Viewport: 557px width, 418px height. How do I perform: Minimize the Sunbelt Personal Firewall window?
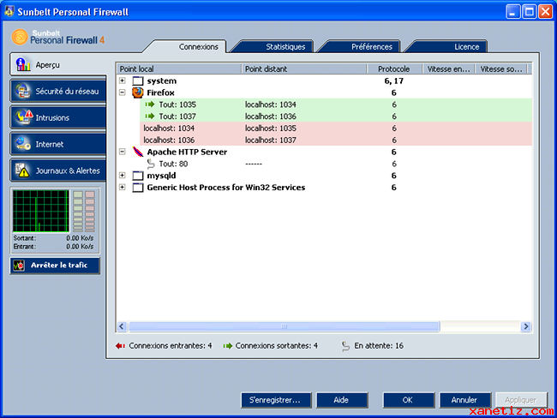[x=512, y=12]
